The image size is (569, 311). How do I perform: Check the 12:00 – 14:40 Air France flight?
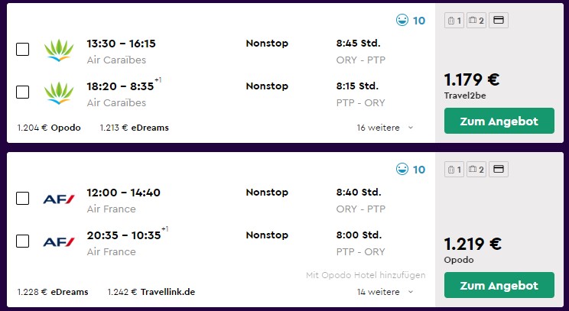point(23,199)
